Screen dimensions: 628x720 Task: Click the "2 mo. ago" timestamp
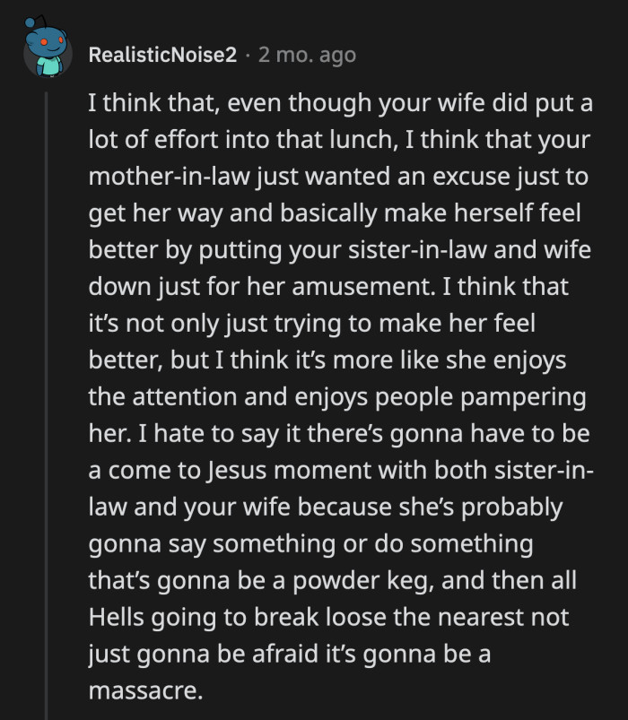tap(307, 56)
